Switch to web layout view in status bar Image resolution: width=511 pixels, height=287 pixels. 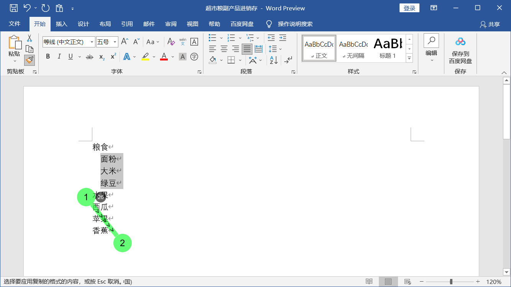(x=408, y=282)
